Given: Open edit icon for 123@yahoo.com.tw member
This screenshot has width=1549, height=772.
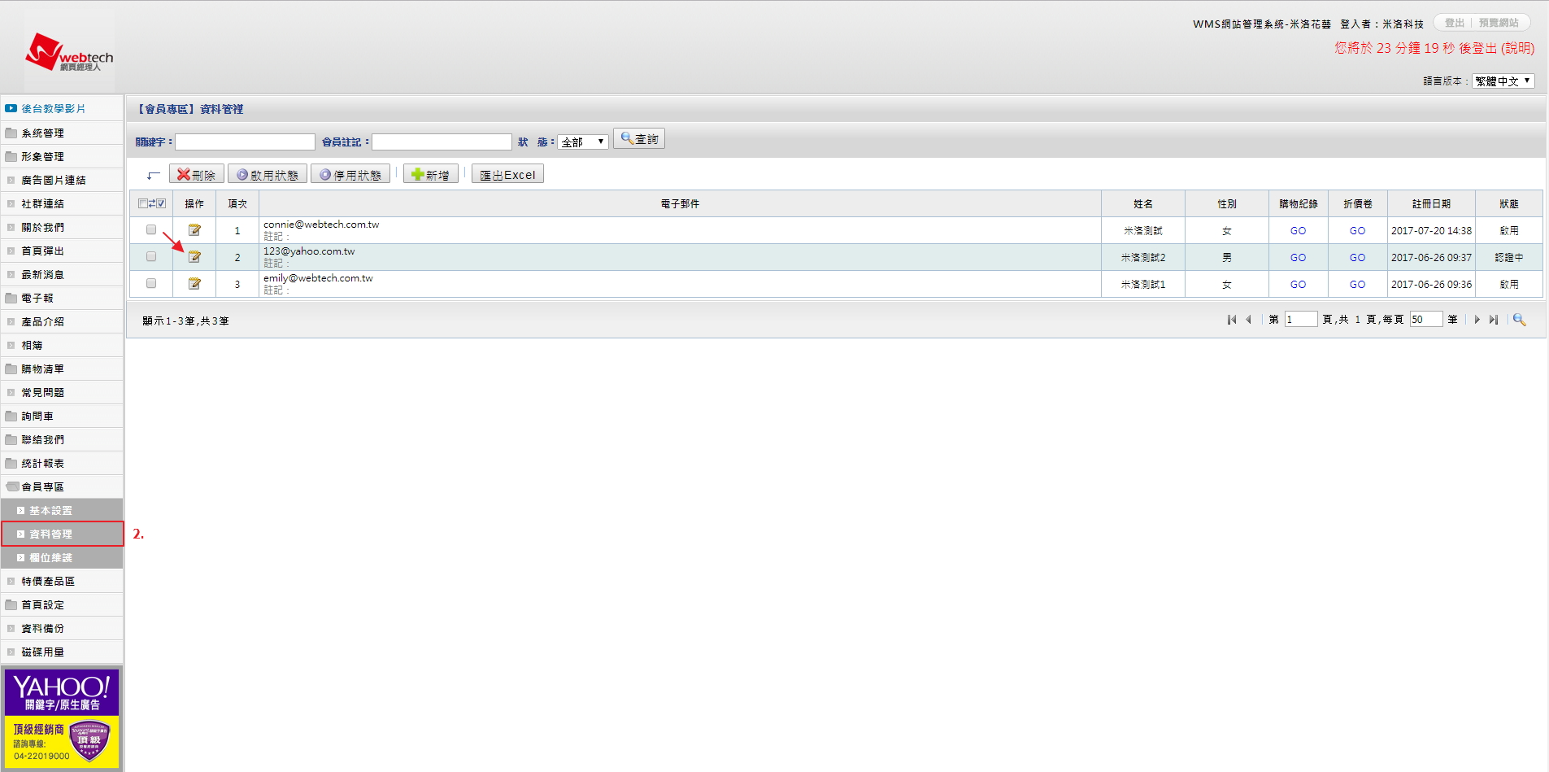Looking at the screenshot, I should (x=194, y=257).
